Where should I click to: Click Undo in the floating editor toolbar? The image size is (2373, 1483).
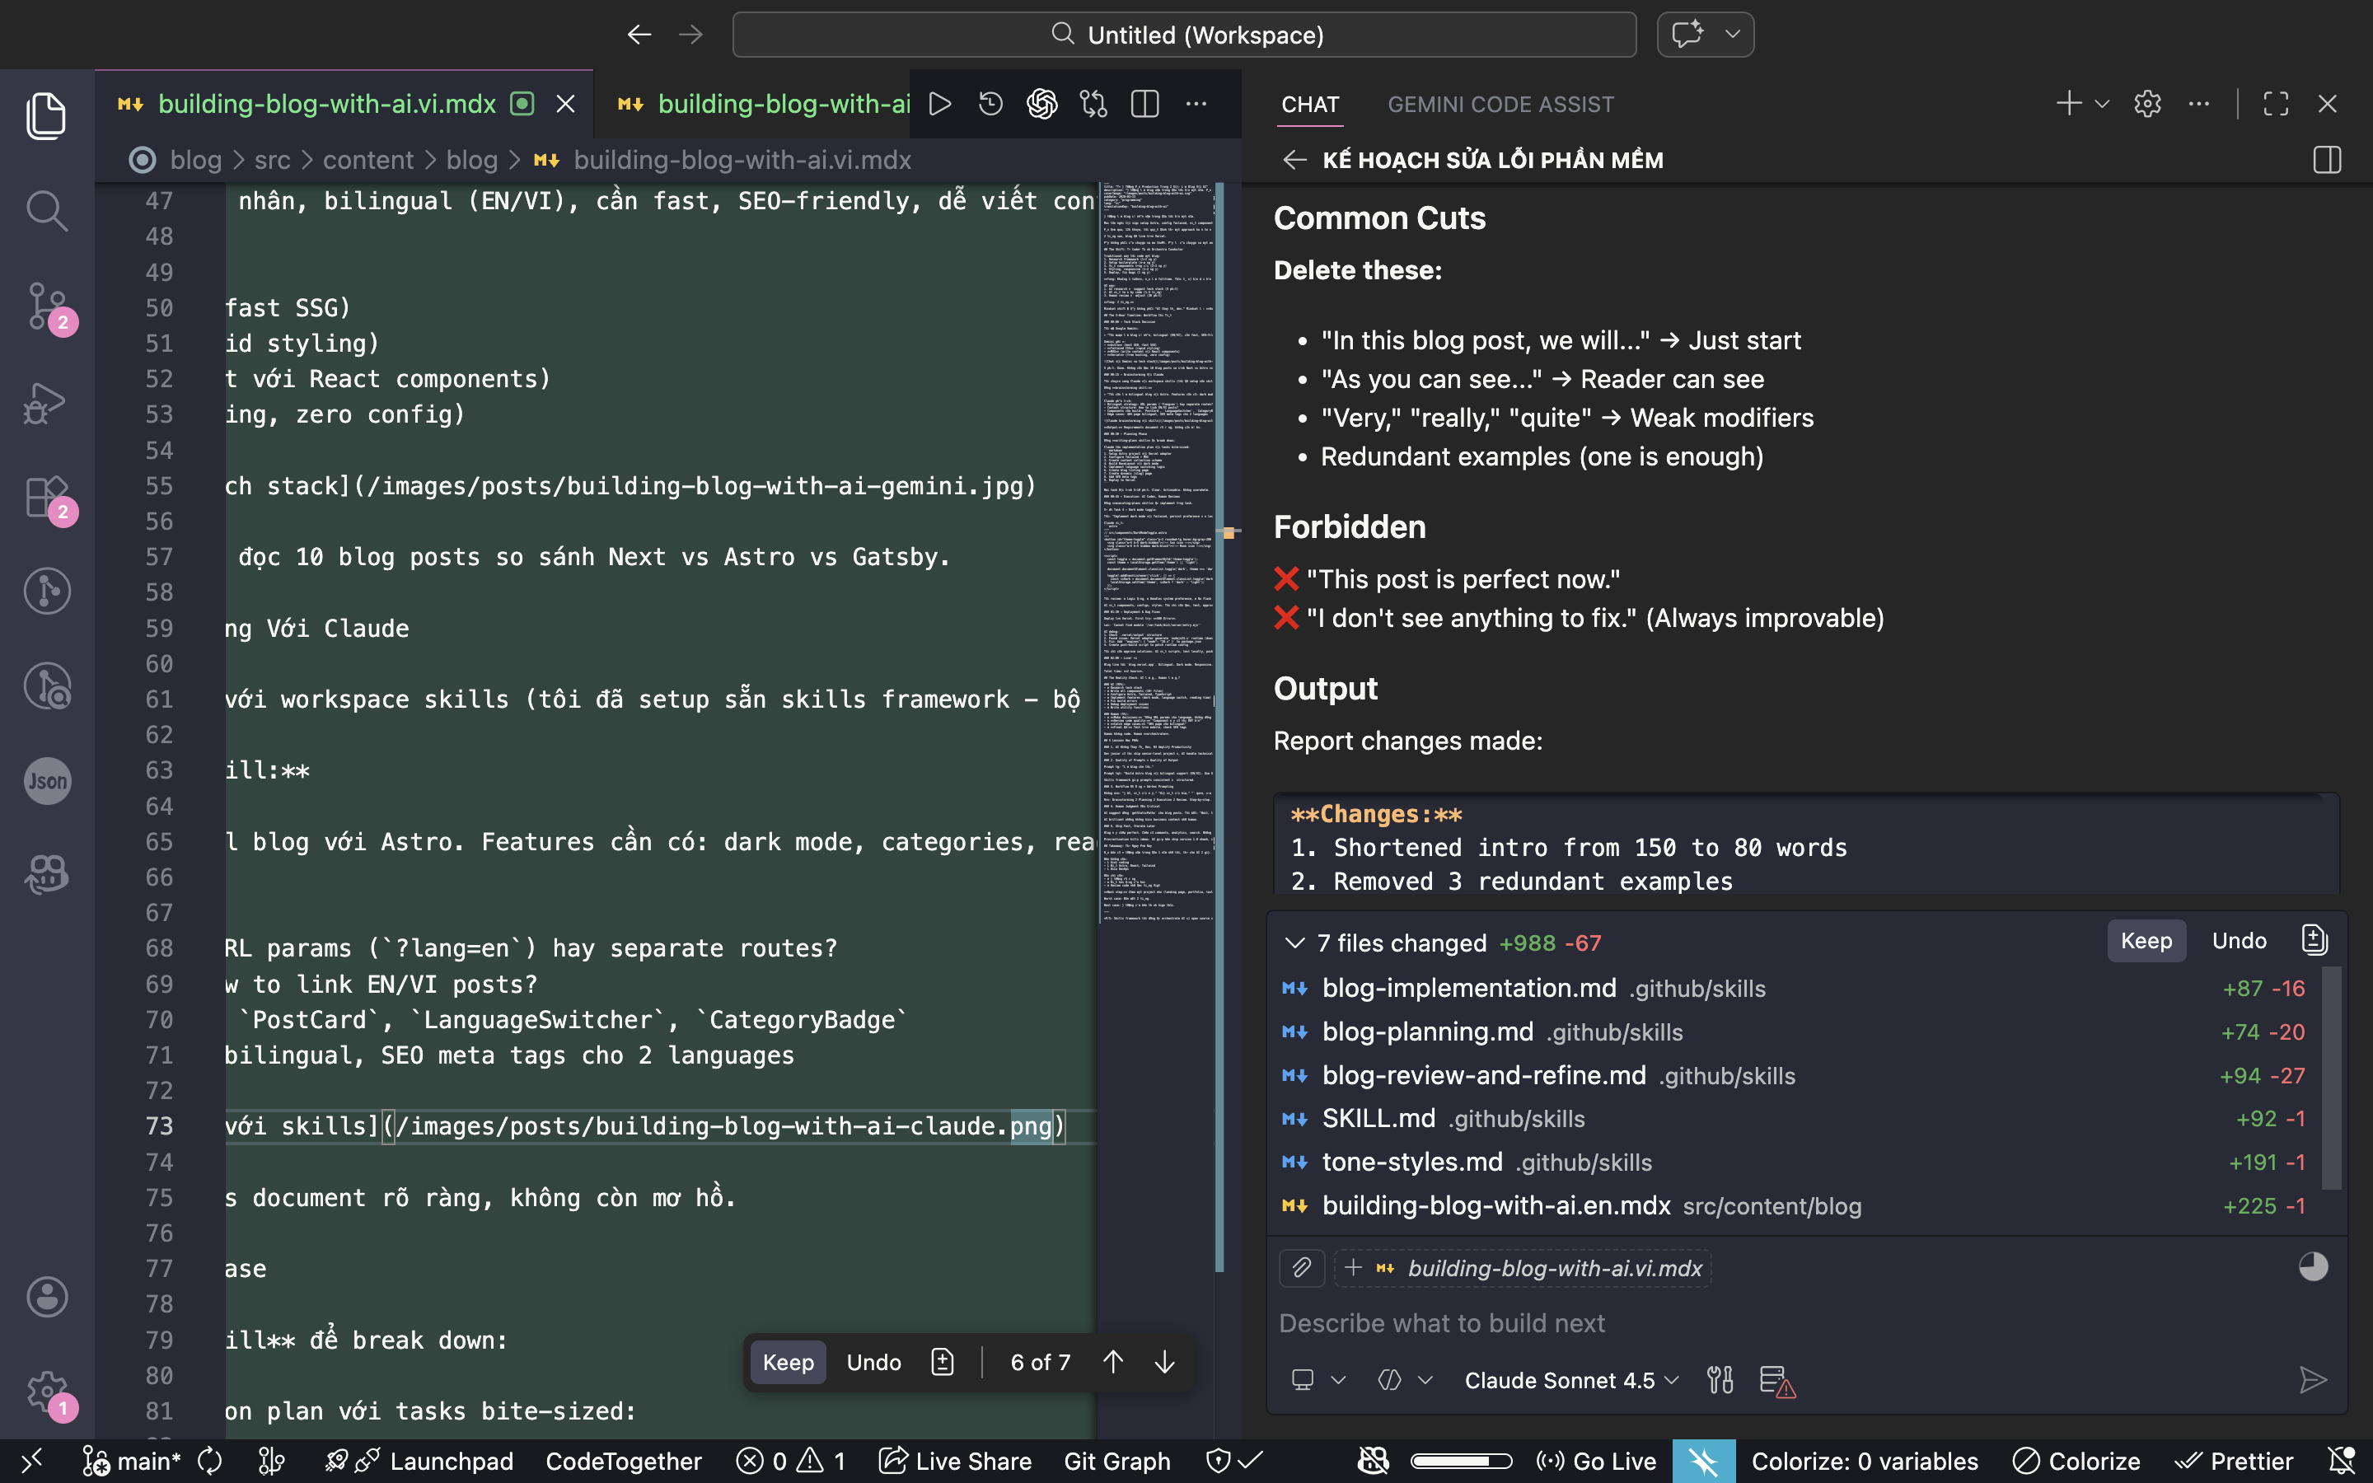pyautogui.click(x=873, y=1363)
